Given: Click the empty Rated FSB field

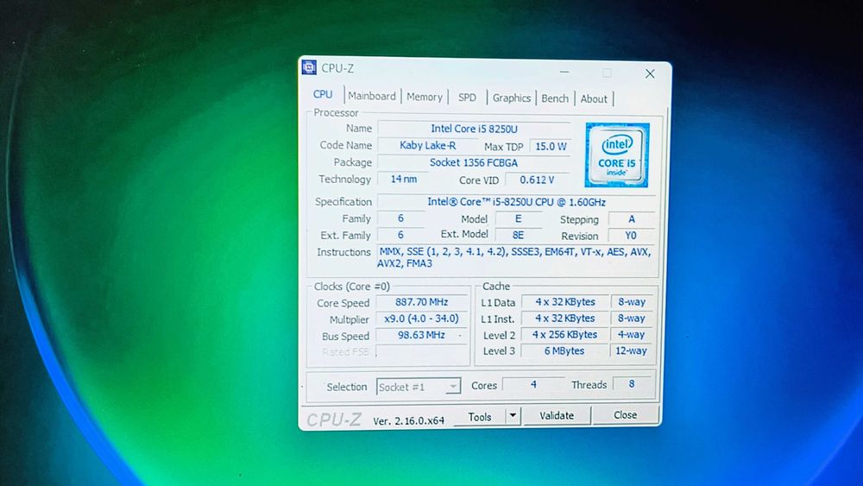Looking at the screenshot, I should [422, 351].
